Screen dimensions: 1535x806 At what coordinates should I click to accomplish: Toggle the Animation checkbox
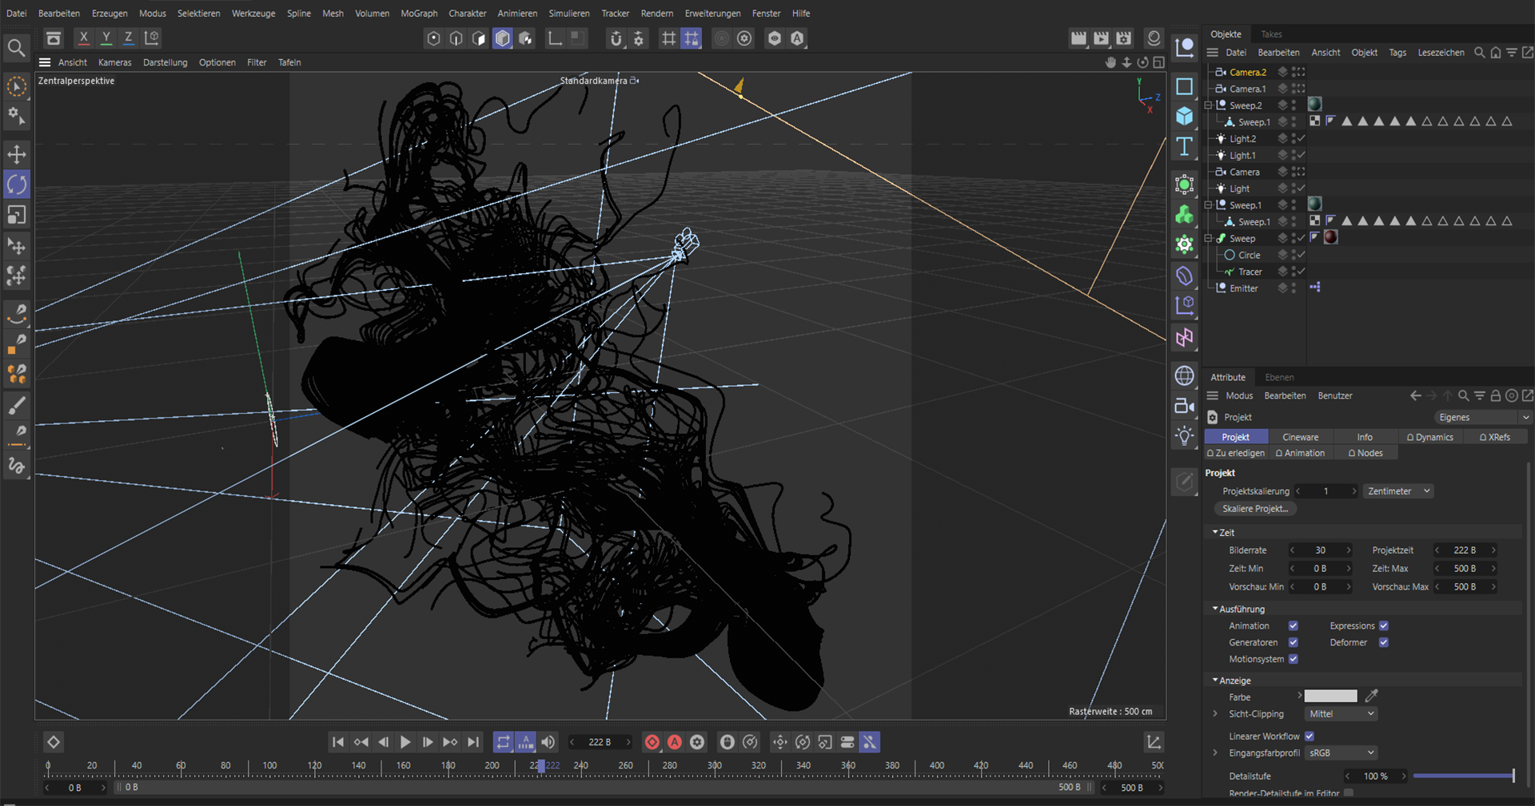pyautogui.click(x=1293, y=625)
